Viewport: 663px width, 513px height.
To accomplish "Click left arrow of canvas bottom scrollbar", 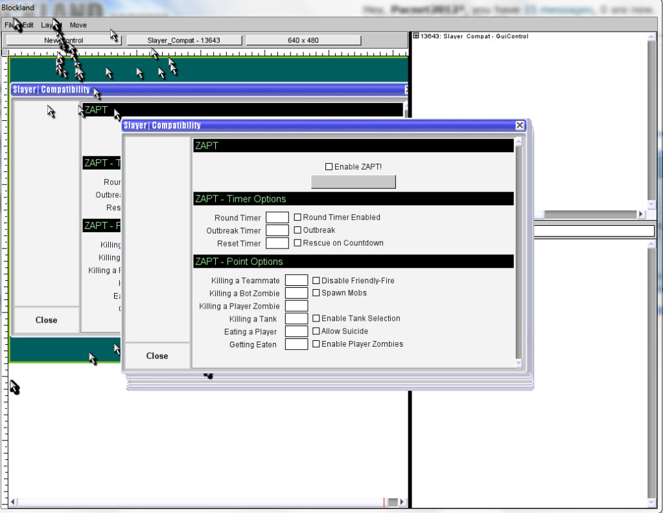I will pyautogui.click(x=13, y=502).
